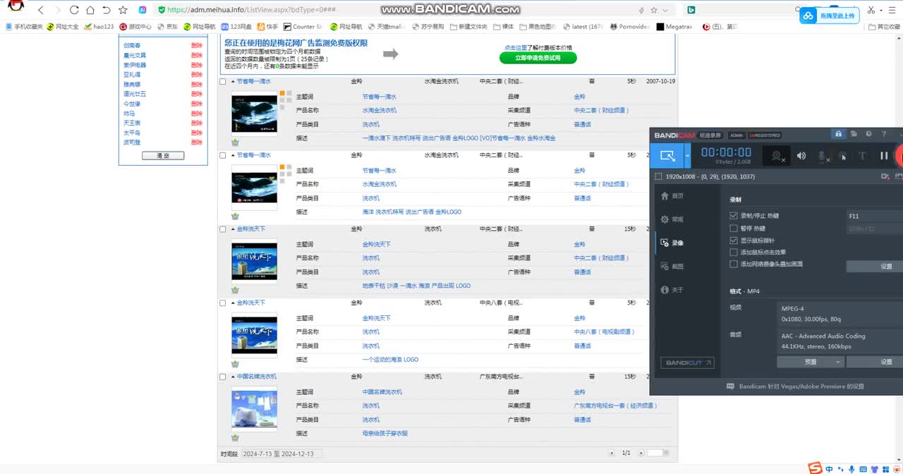The width and height of the screenshot is (903, 474).
Task: Open Bandicam recording mode dropdown arrow
Action: [x=687, y=155]
